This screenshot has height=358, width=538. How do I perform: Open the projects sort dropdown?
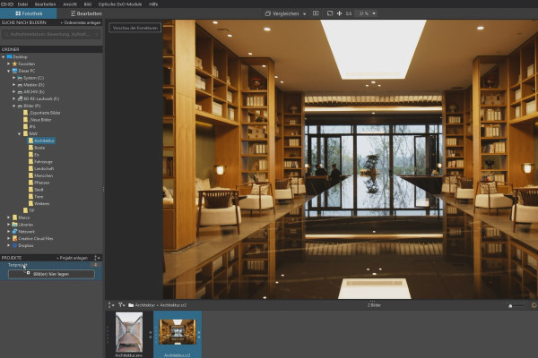tap(97, 258)
